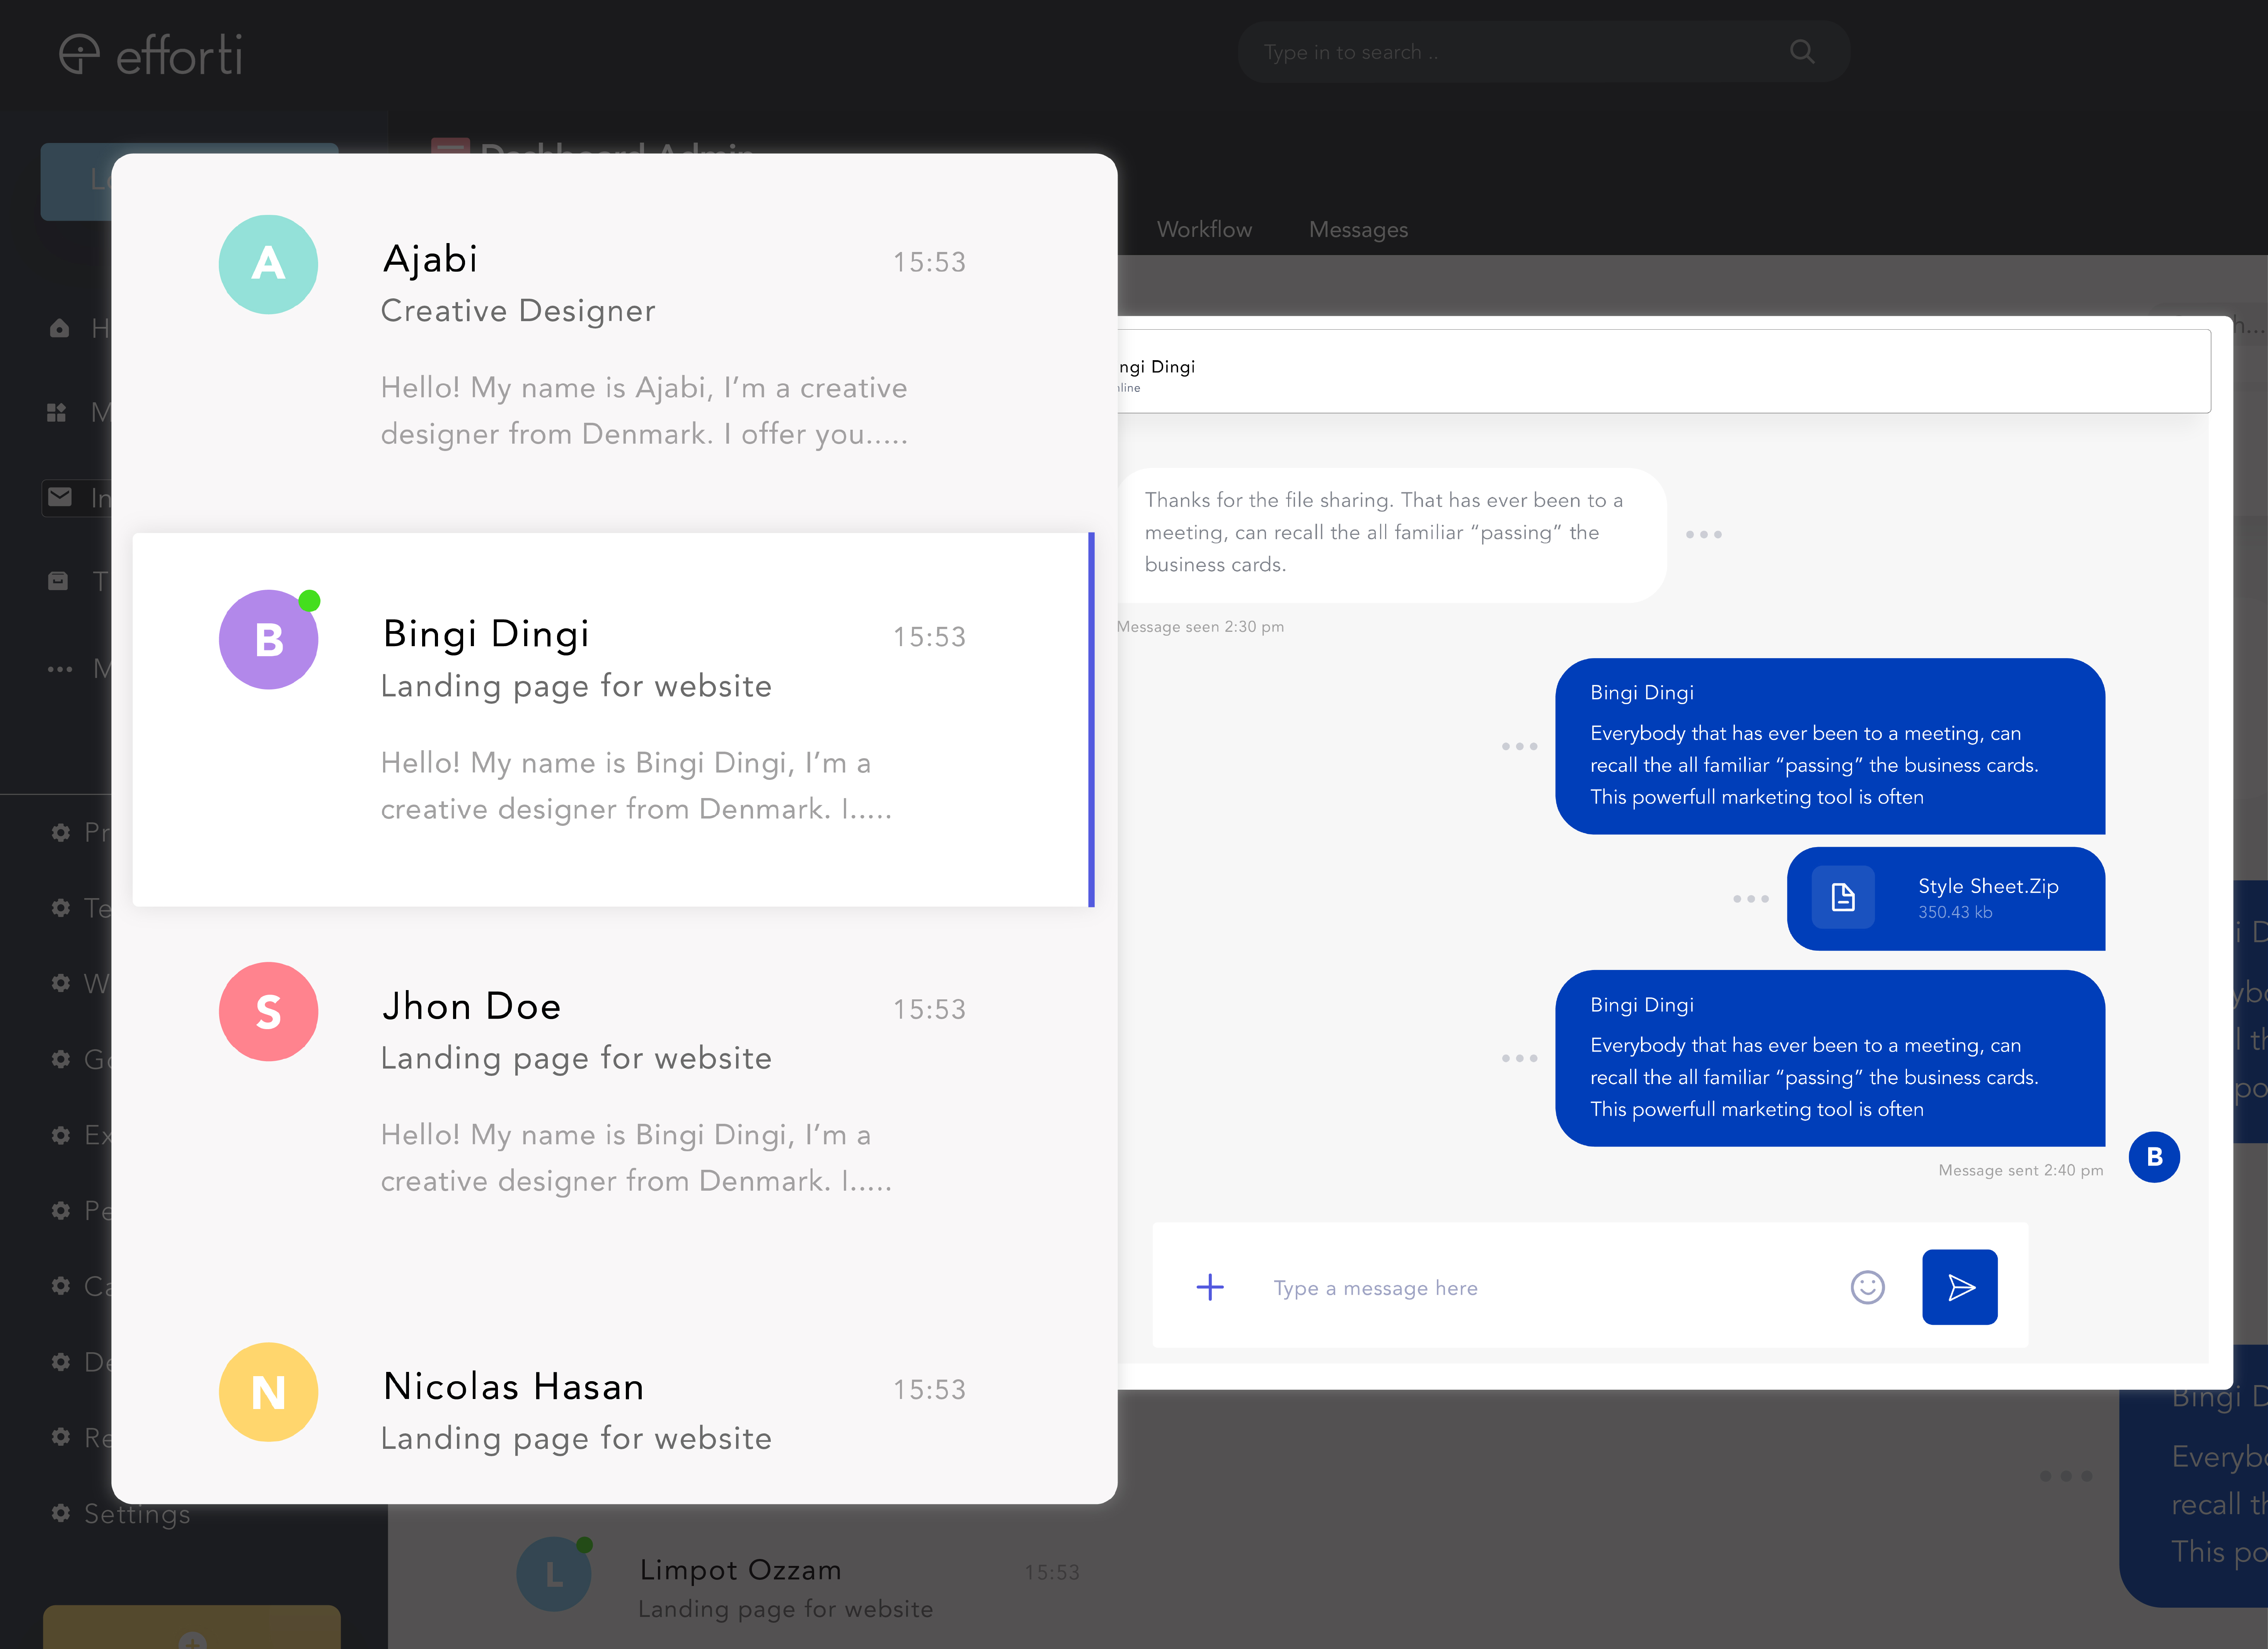Click the archive box icon in sidebar
The image size is (2268, 1649).
58,581
